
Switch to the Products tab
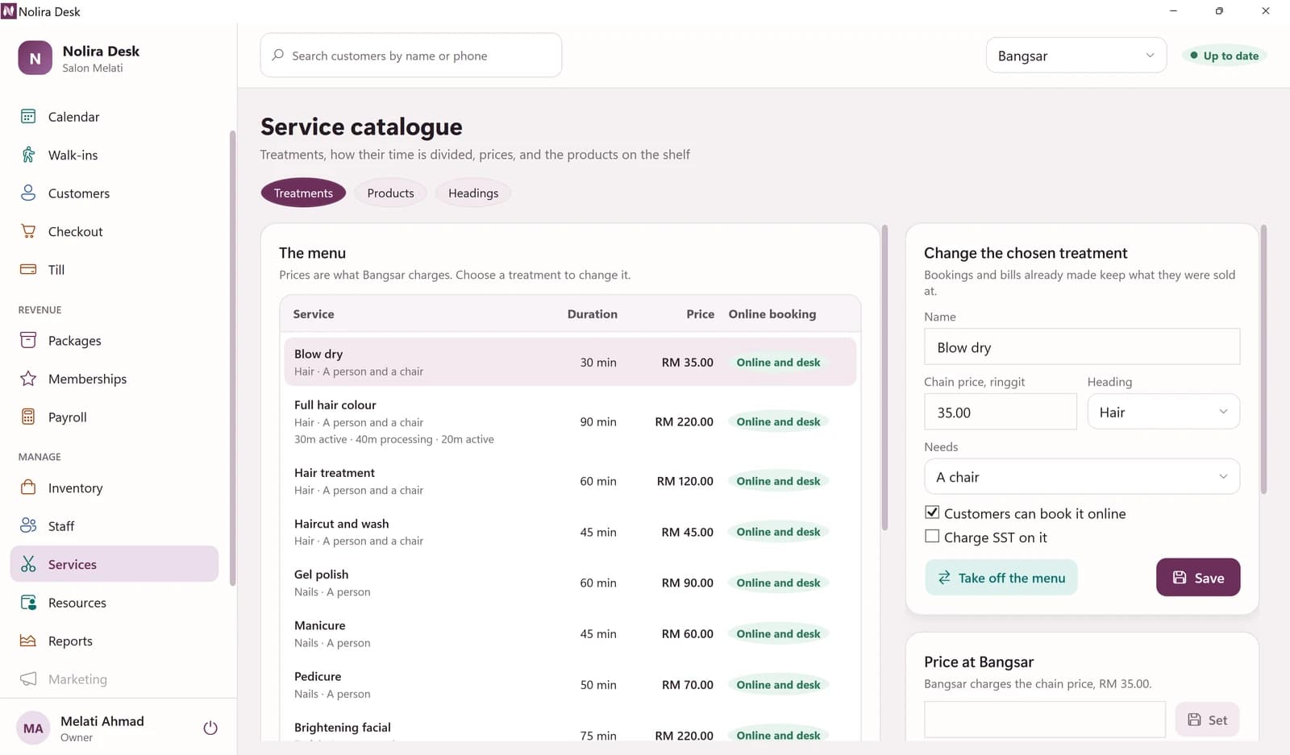(x=390, y=193)
